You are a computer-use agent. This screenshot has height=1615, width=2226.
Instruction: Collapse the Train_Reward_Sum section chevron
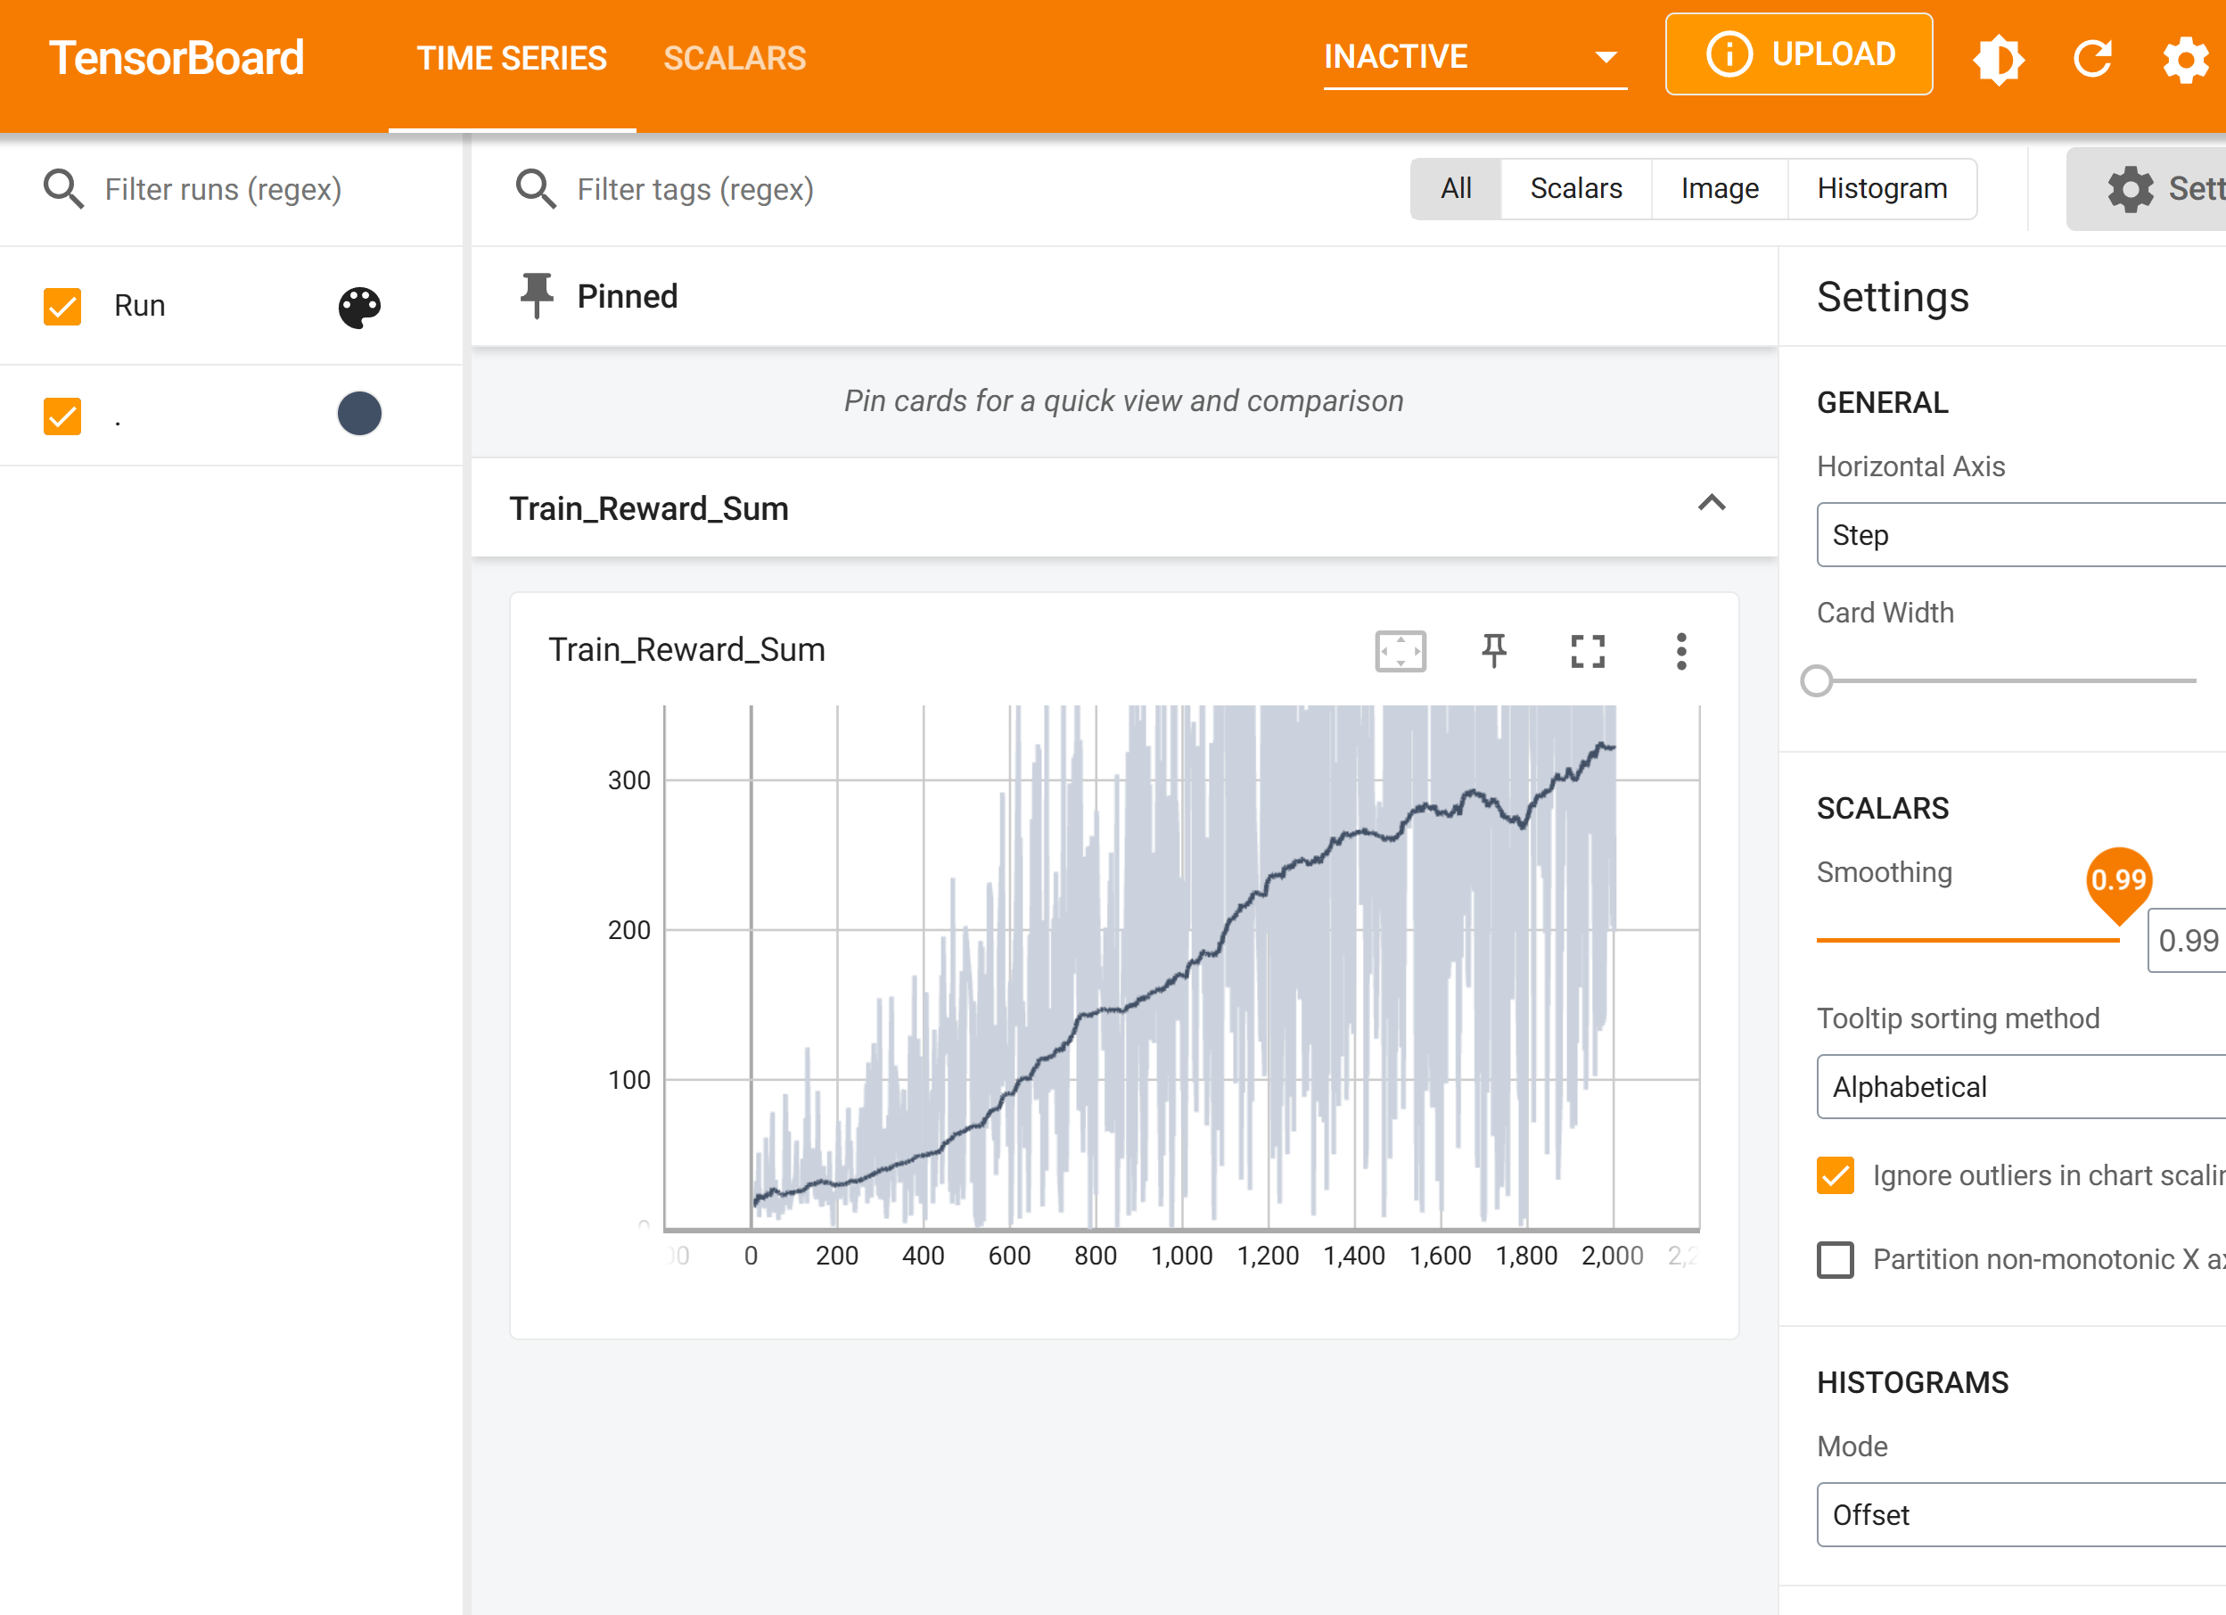click(x=1711, y=505)
